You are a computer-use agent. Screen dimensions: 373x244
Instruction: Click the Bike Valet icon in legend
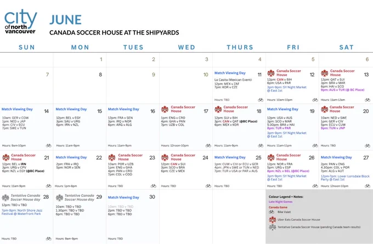pos(272,212)
